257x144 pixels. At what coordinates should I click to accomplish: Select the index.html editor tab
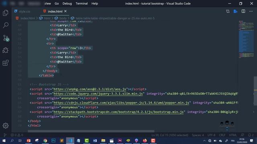click(x=55, y=12)
